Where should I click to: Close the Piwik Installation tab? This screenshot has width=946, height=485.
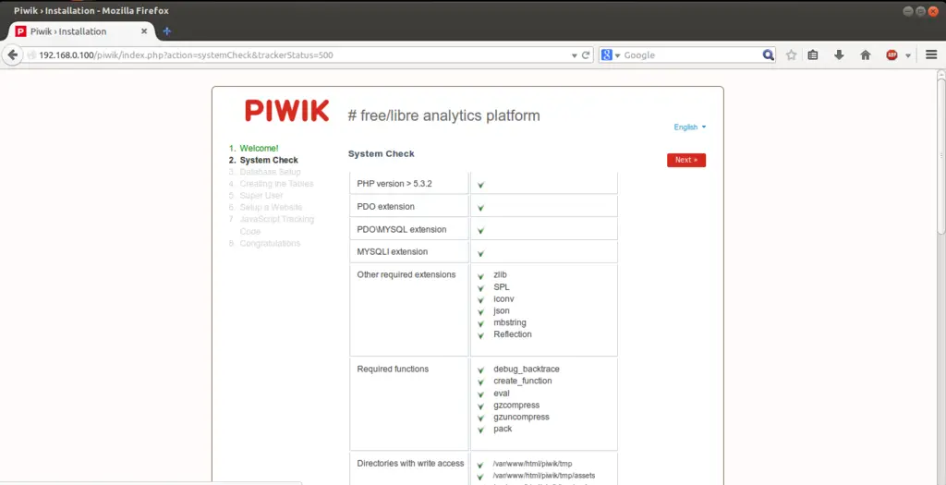144,31
